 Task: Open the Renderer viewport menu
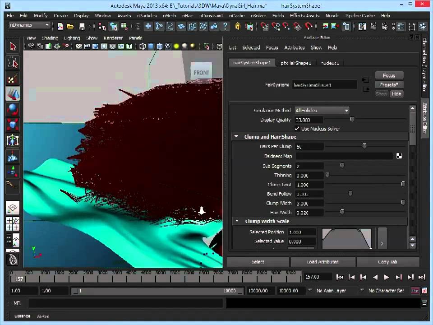pyautogui.click(x=113, y=38)
